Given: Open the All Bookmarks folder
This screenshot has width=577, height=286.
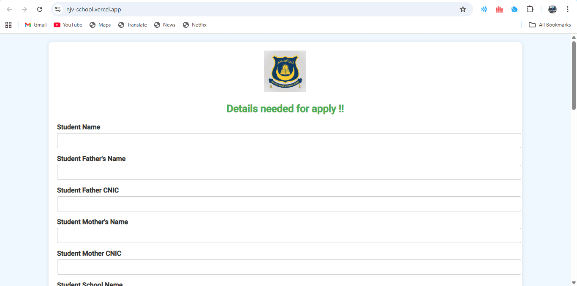Looking at the screenshot, I should (x=550, y=25).
